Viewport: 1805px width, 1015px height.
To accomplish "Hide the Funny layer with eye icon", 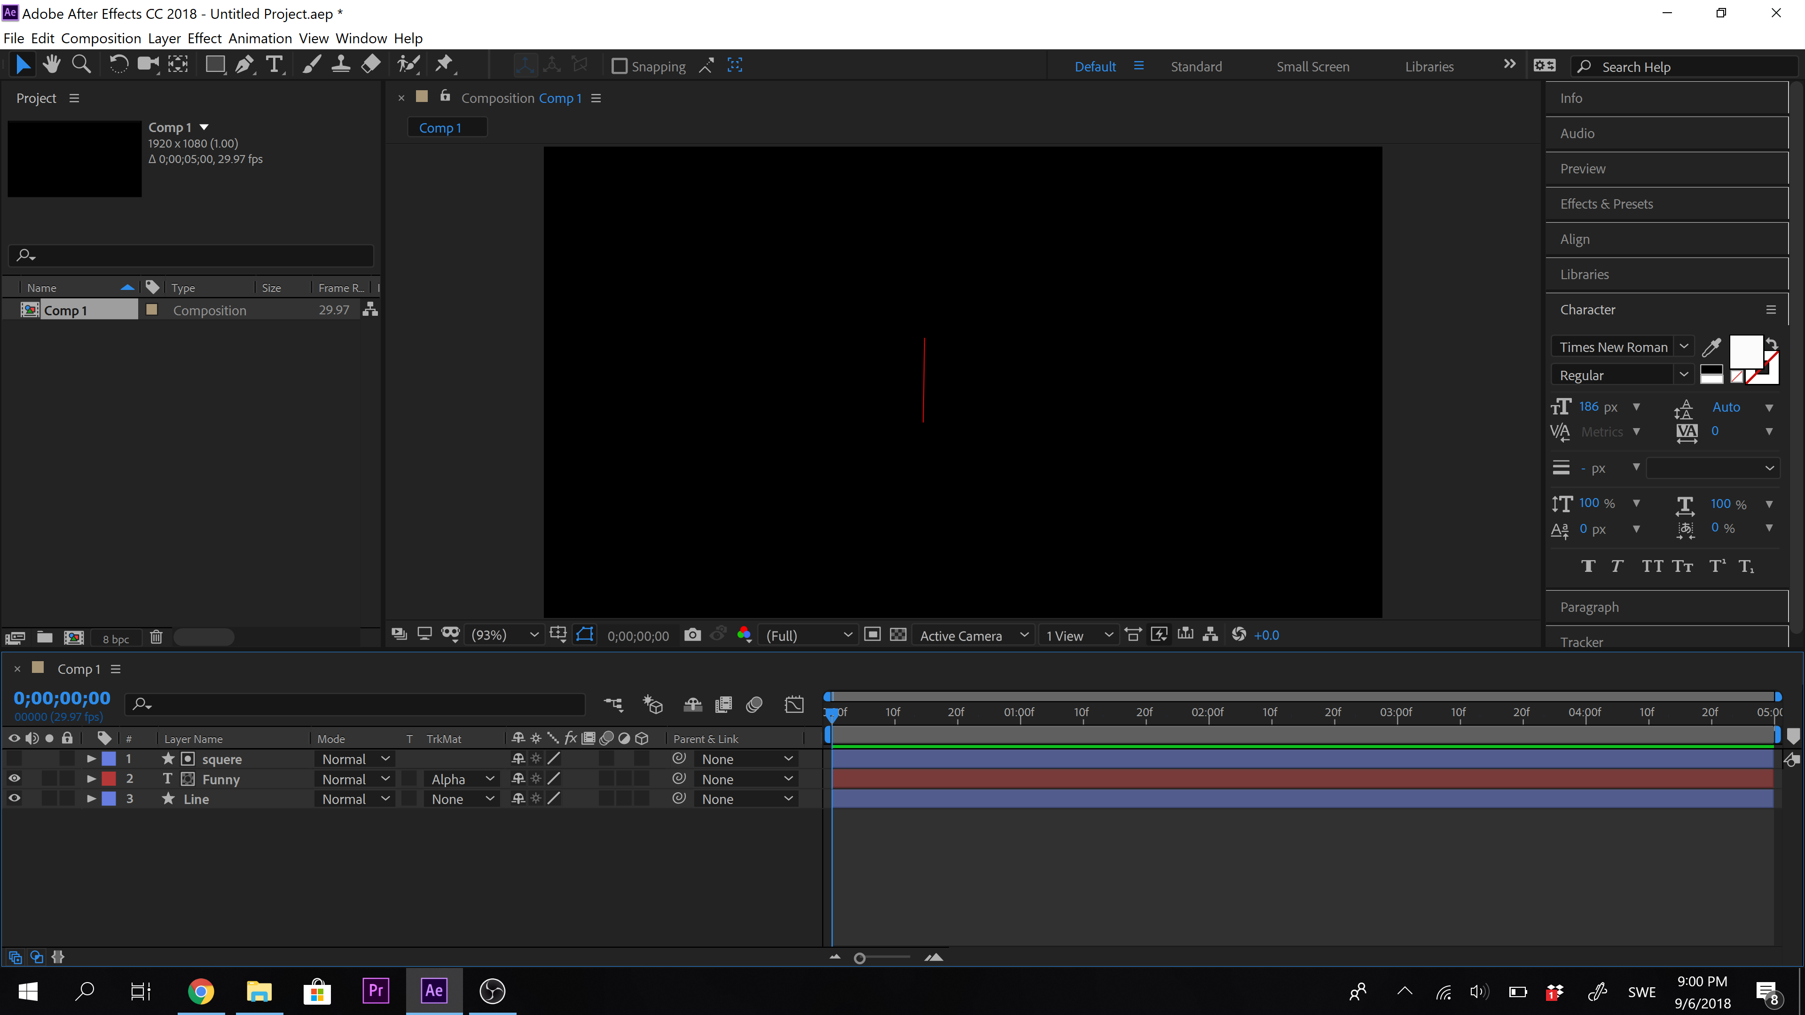I will click(x=14, y=778).
